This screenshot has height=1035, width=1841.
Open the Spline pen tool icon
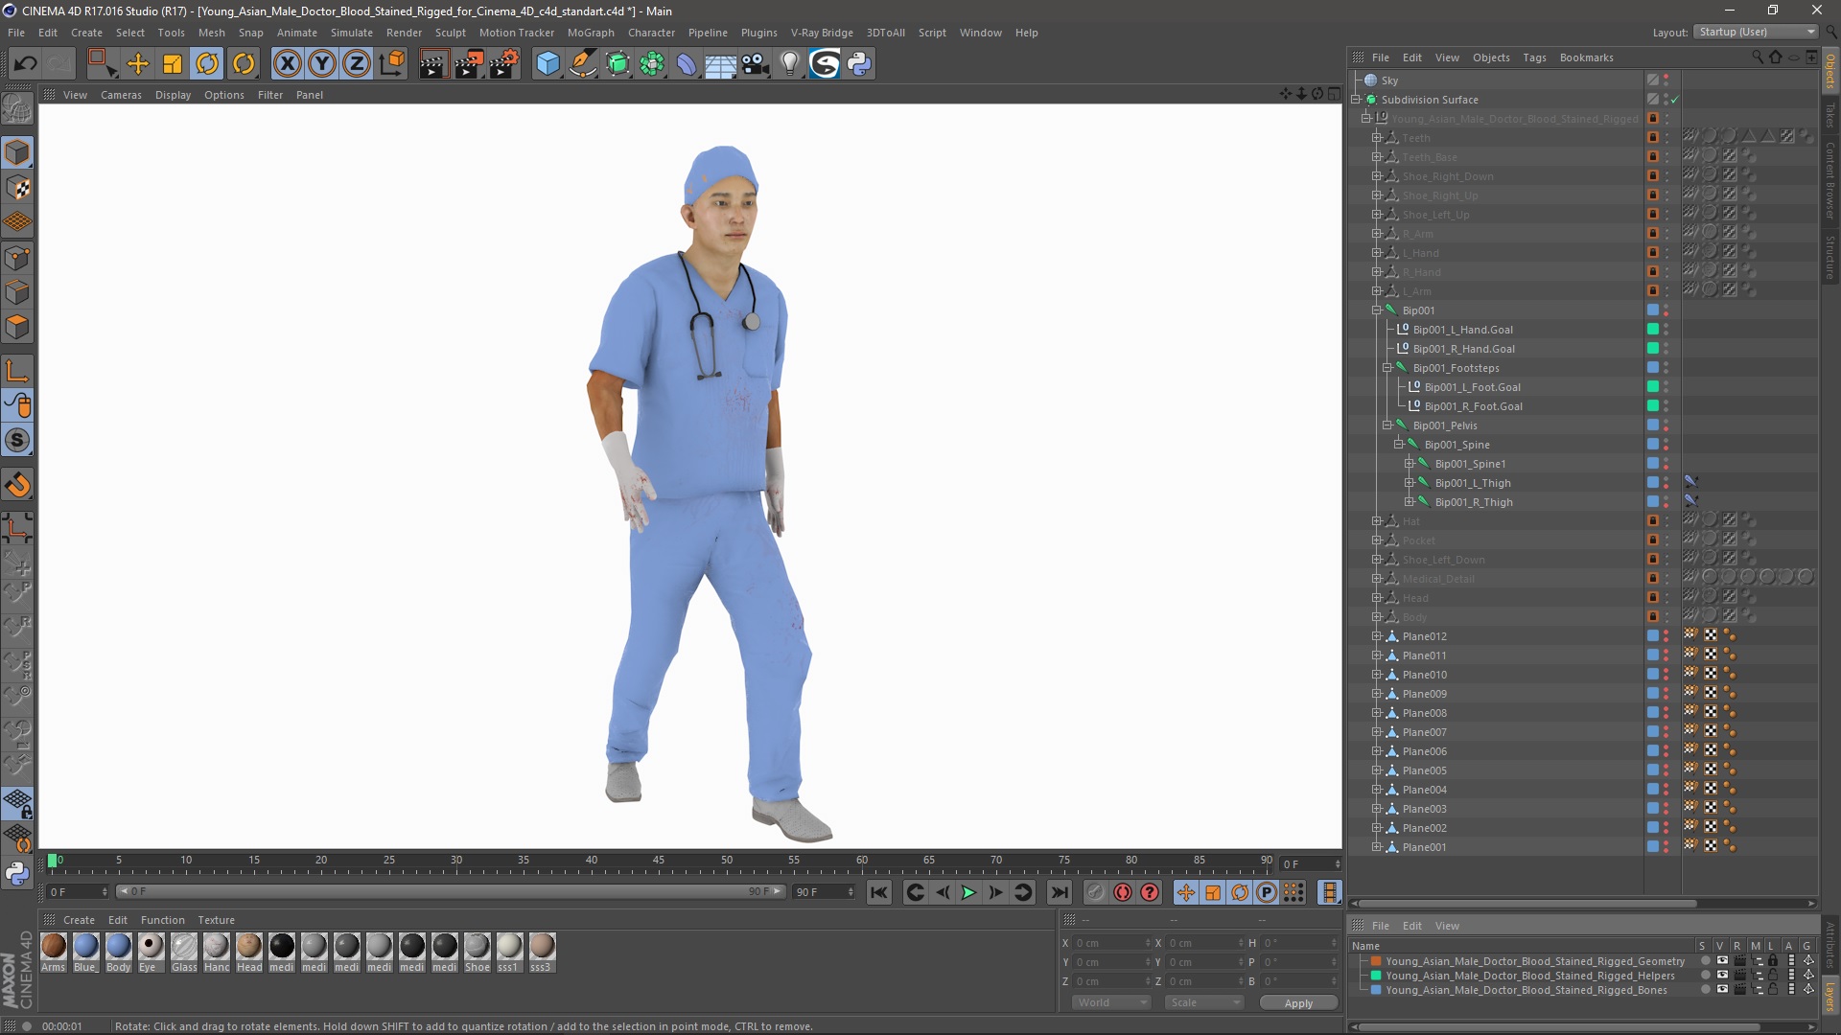coord(583,63)
